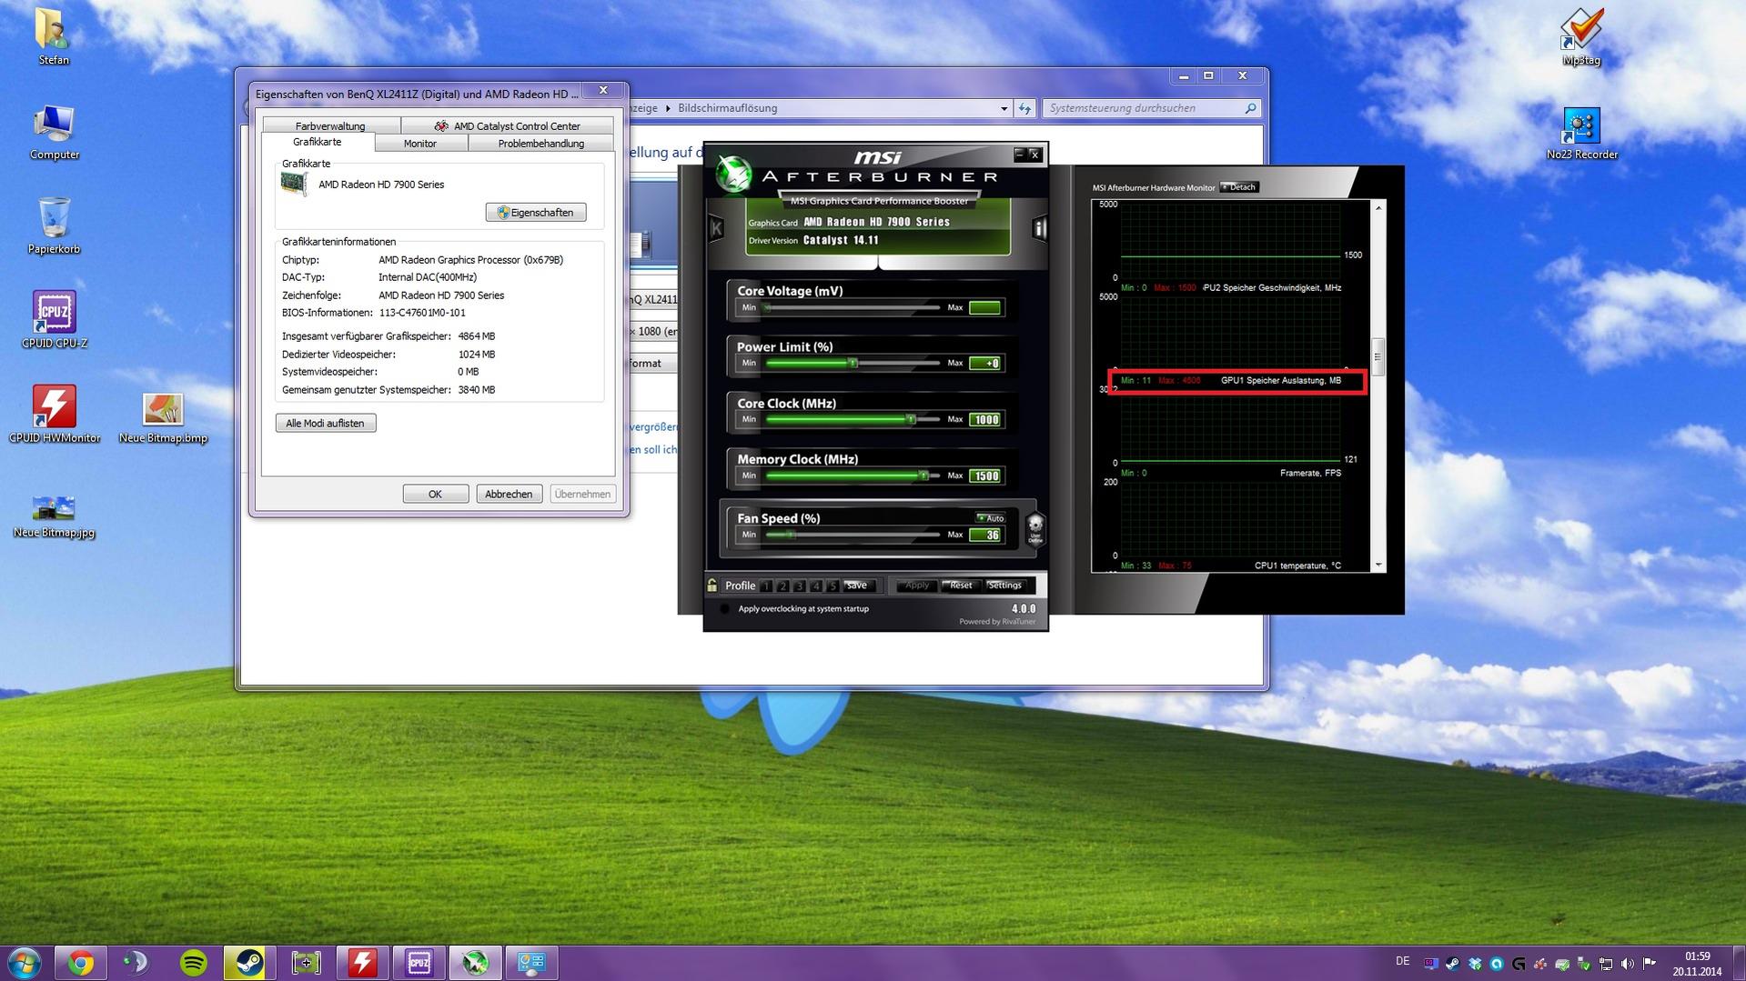Click the Memory Clock value box 1500
Screen dimensions: 1746x981
985,476
